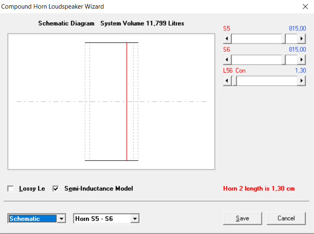Click the red vertical line in schematic
The width and height of the screenshot is (314, 234).
point(127,101)
